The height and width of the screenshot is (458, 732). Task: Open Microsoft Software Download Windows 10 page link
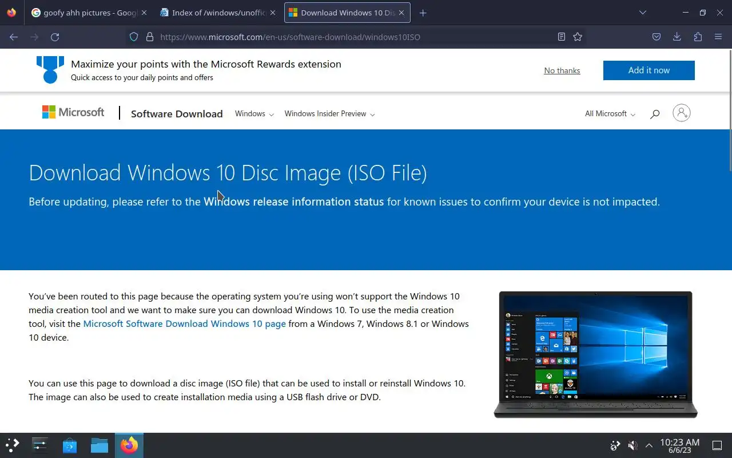click(184, 323)
